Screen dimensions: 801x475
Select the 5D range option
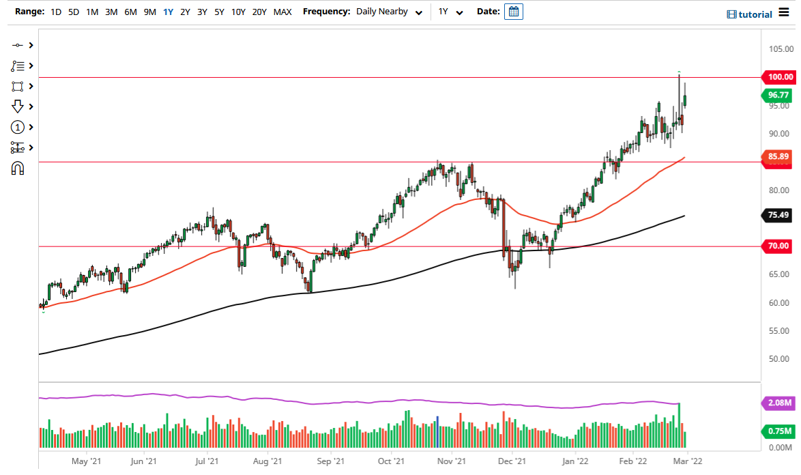(x=73, y=12)
